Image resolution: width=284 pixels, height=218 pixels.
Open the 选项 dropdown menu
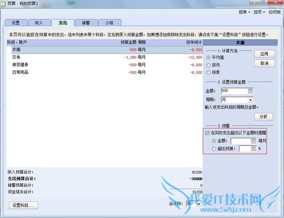coord(259,12)
